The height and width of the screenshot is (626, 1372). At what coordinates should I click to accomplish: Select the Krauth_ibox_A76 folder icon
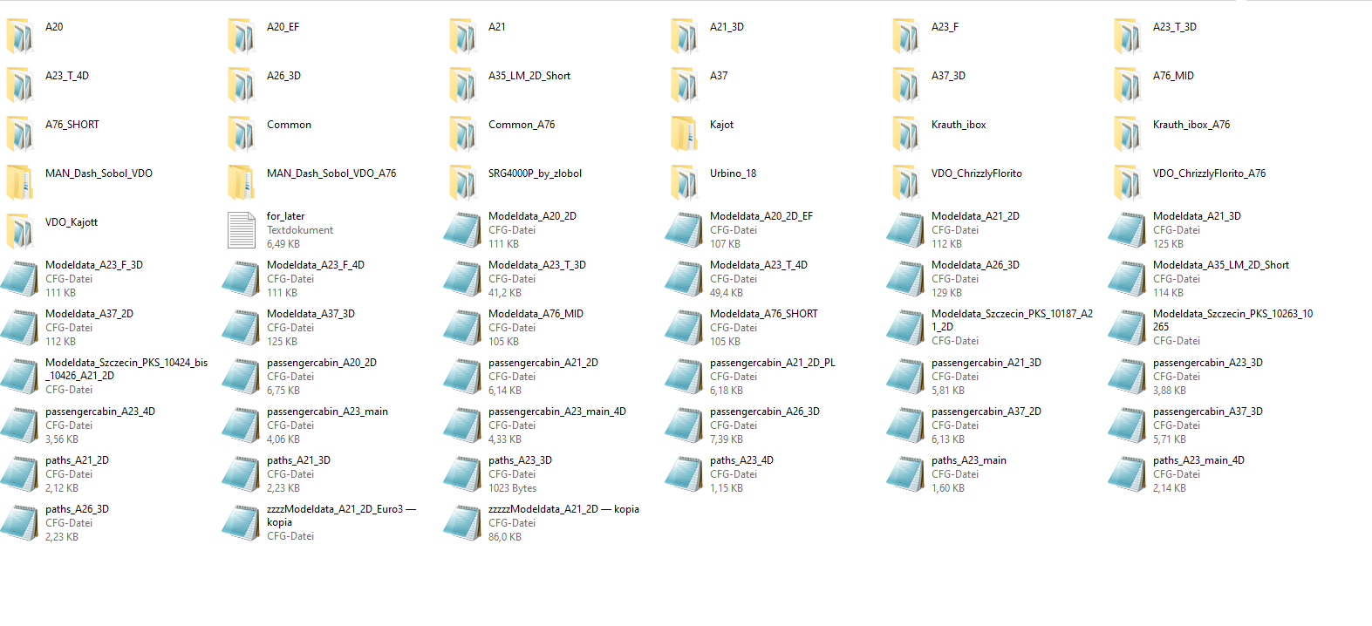tap(1128, 134)
